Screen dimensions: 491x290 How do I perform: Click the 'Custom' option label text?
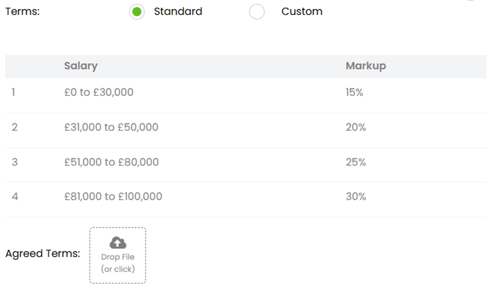pyautogui.click(x=301, y=11)
